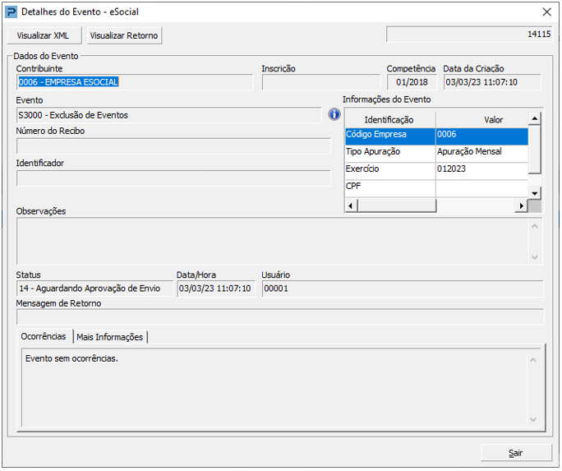Switch to Mais Informações tab
Screen dimensions: 562x471
coord(110,337)
